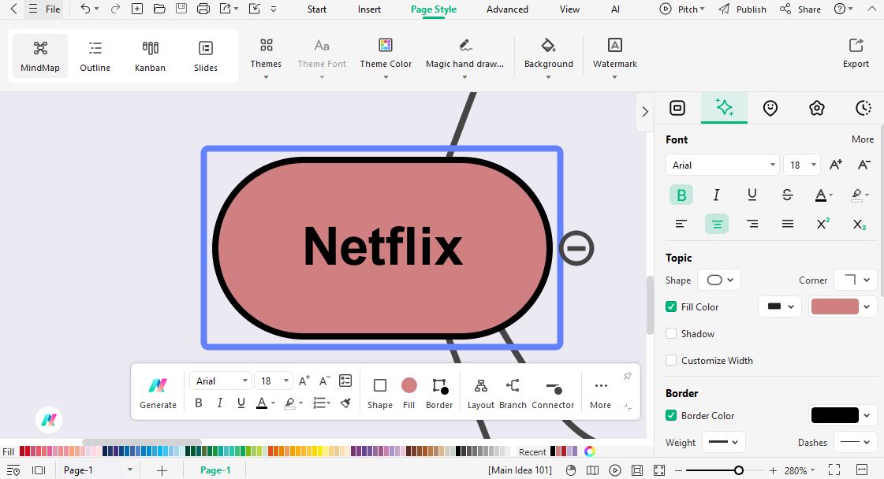The height and width of the screenshot is (479, 884).
Task: Enable the Shadow checkbox
Action: (x=671, y=333)
